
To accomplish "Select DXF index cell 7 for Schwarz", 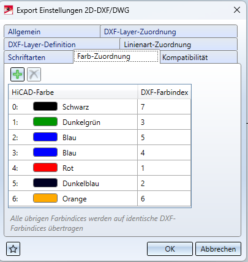I will pos(164,107).
